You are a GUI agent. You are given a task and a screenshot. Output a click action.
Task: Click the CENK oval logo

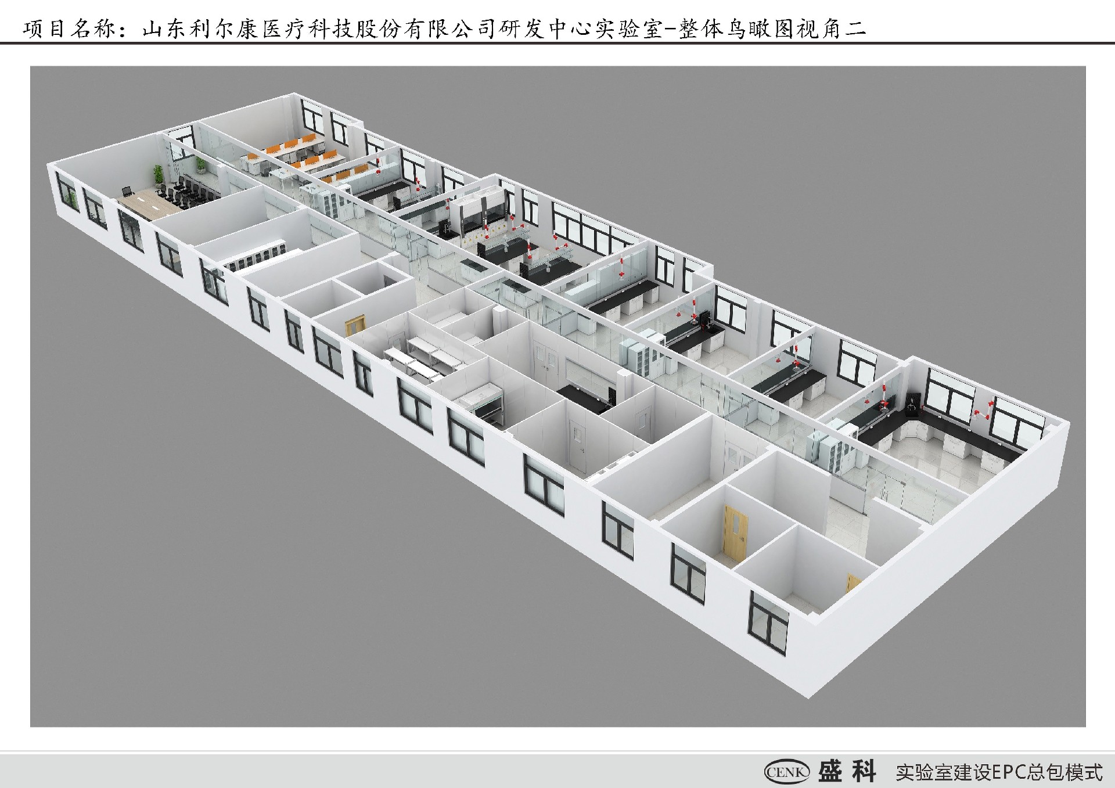click(787, 772)
